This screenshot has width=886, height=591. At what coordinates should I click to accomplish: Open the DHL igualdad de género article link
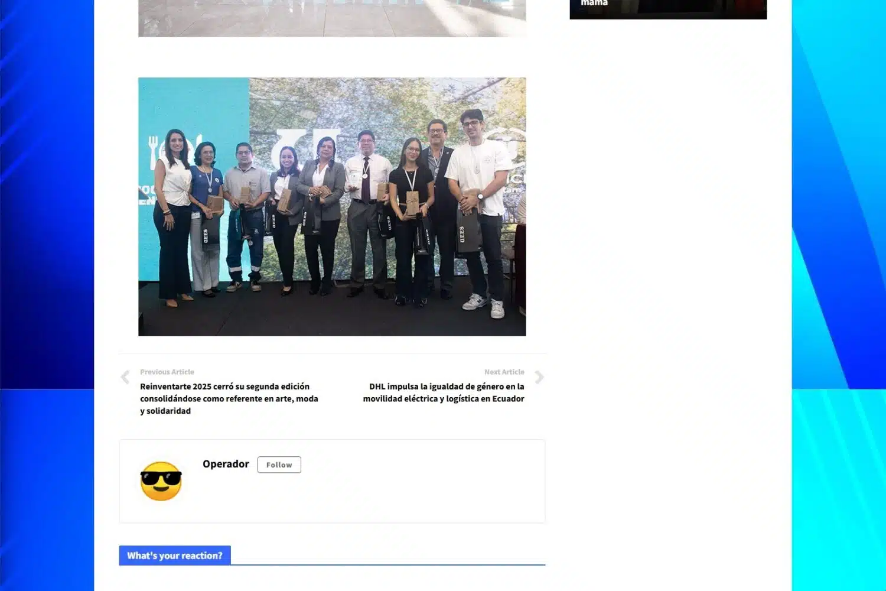pyautogui.click(x=444, y=392)
